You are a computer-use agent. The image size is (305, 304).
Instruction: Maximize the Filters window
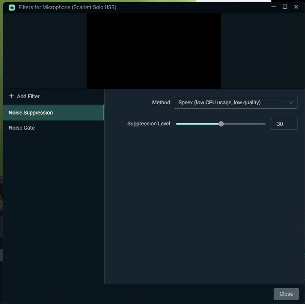point(285,7)
